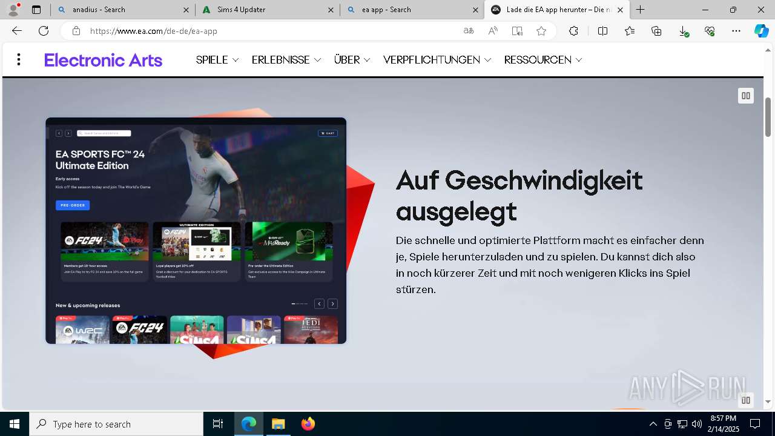This screenshot has height=436, width=775.
Task: Launch Firefox from taskbar
Action: click(x=308, y=424)
